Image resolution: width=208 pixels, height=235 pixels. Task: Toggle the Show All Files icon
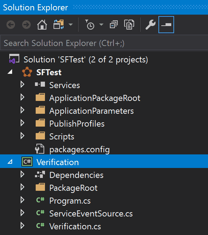[x=129, y=25]
